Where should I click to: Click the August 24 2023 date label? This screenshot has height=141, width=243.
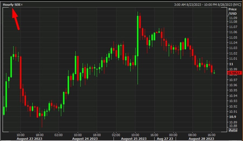point(85,139)
